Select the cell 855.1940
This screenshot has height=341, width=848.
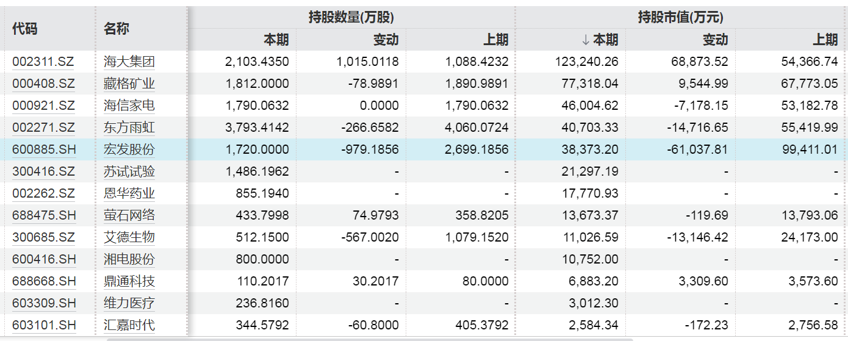tap(262, 193)
